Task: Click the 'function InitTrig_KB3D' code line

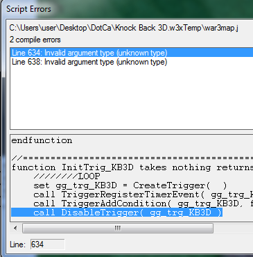Action: 132,167
